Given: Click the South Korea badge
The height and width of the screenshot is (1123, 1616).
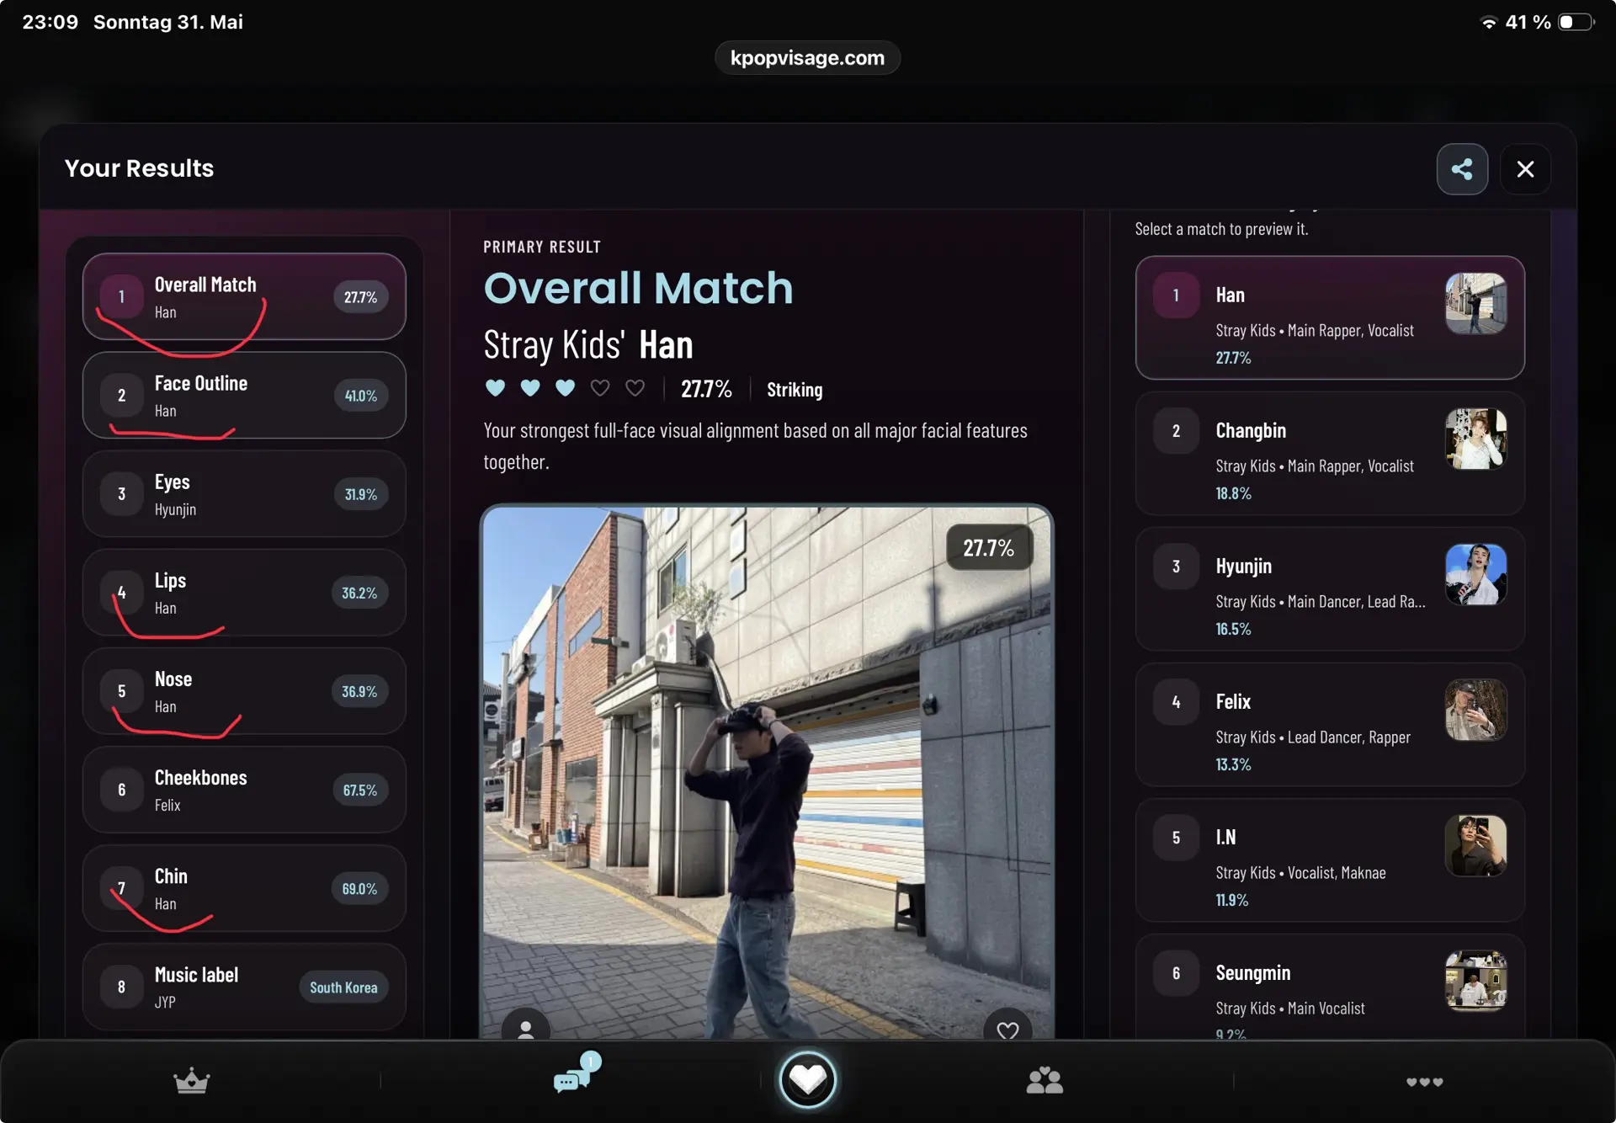Looking at the screenshot, I should (x=343, y=987).
